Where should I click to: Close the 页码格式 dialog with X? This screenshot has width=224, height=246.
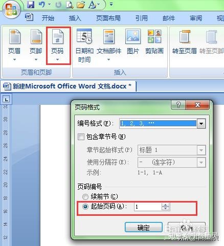197,105
